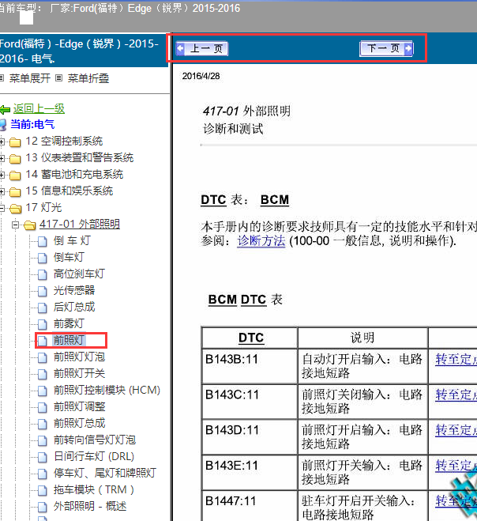
Task: Open the 前雾灯 document
Action: click(69, 324)
